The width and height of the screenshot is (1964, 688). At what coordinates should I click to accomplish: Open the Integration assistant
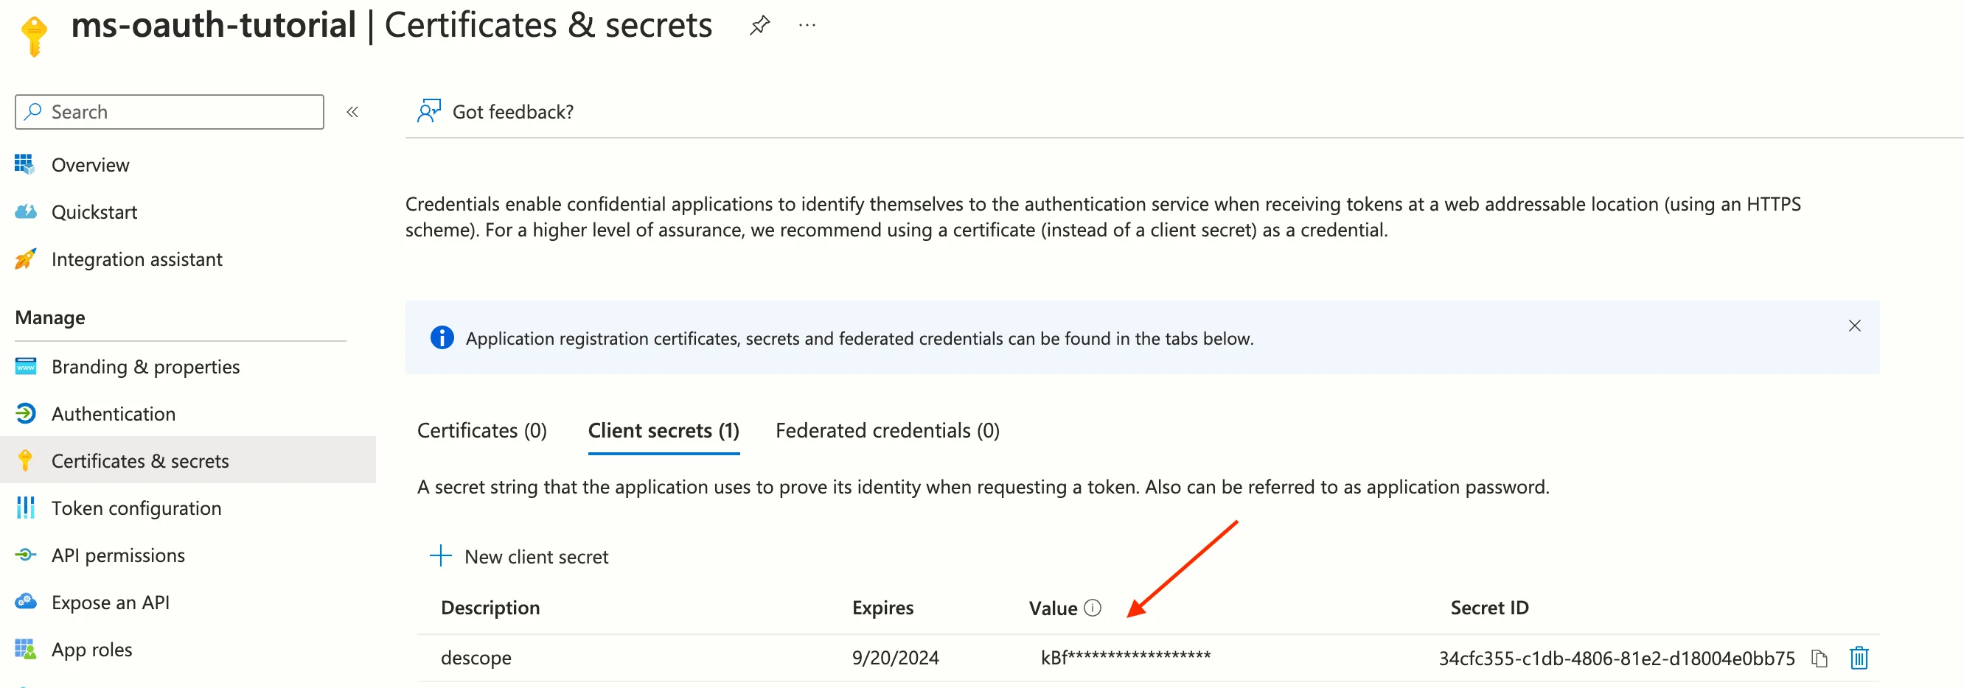click(x=136, y=259)
